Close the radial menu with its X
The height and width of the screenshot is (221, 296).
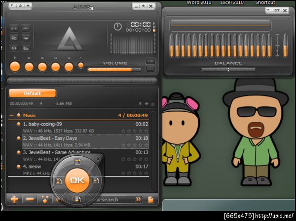(98, 159)
